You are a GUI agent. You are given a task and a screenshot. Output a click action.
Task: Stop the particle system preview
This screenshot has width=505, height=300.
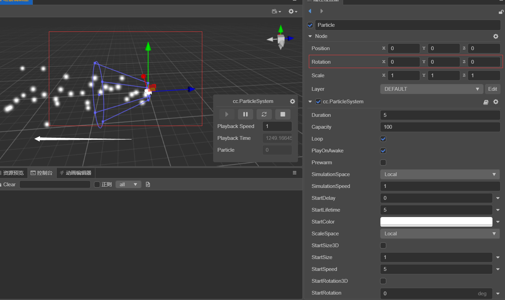click(x=283, y=114)
